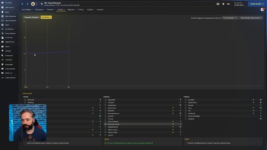Open Kadro Planlaması icon in sidebar
Image resolution: width=267 pixels, height=150 pixels.
tap(3, 16)
